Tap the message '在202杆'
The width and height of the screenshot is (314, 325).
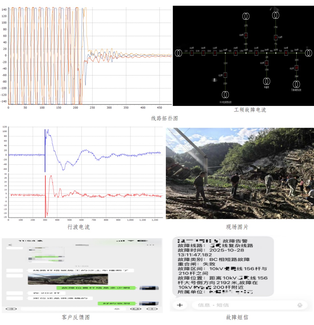(46, 293)
